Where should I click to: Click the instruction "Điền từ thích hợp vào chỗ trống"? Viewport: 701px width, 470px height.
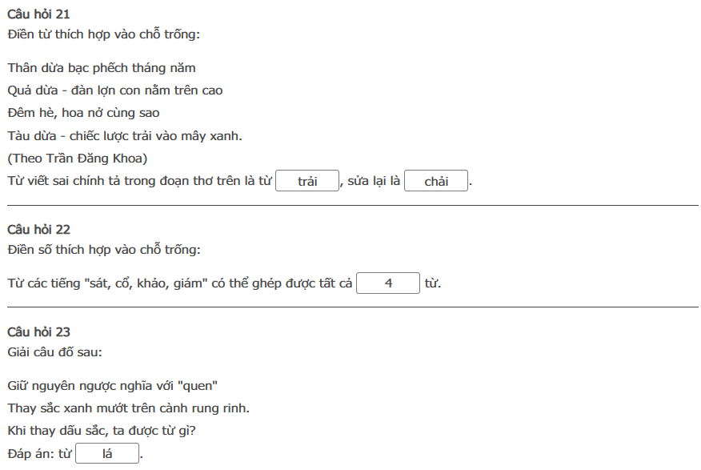click(x=104, y=34)
